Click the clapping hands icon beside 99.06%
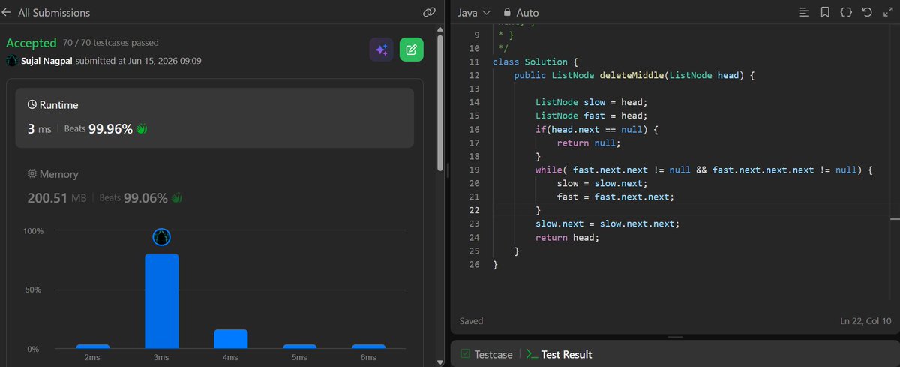The height and width of the screenshot is (367, 900). pos(177,198)
